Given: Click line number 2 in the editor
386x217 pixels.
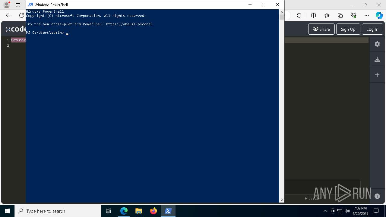Looking at the screenshot, I should coord(8,46).
